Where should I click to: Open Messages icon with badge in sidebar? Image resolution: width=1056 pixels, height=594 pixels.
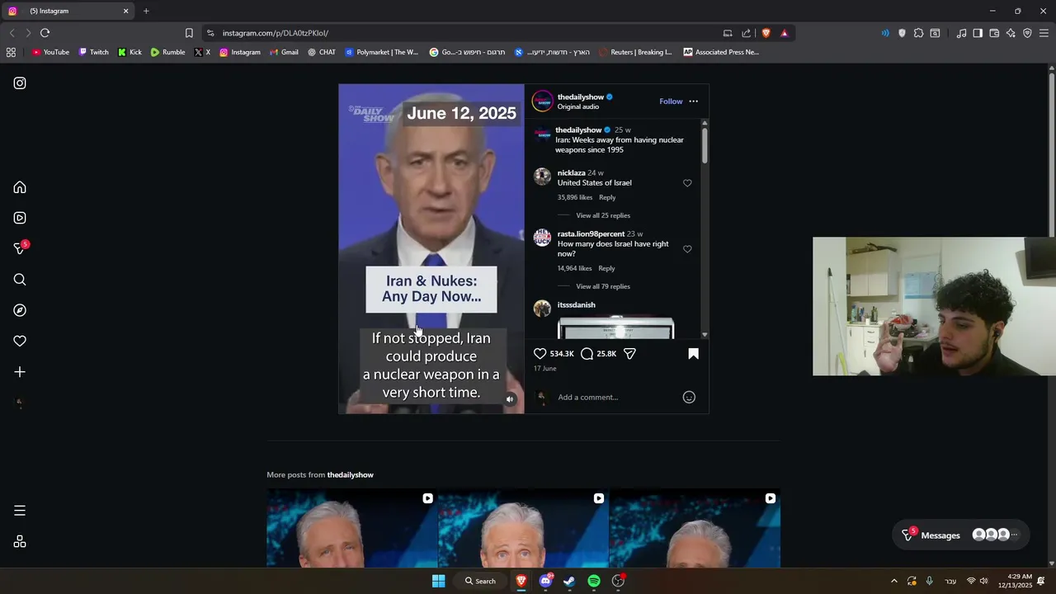tap(21, 248)
